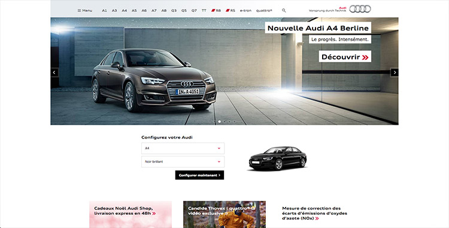The width and height of the screenshot is (449, 228).
Task: Select the A3 model link
Action: click(x=114, y=11)
